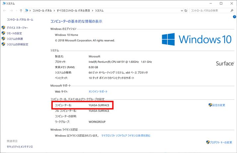Expand the address bar history dropdown

click(182, 11)
